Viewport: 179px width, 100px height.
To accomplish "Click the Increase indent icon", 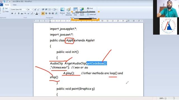I will 46,9.
